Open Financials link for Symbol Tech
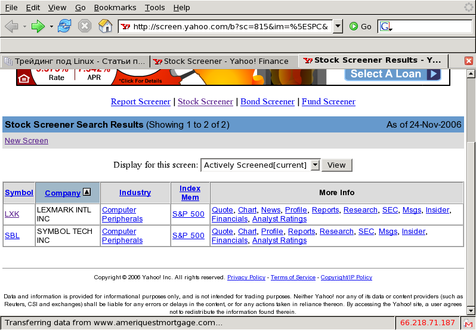 230,240
